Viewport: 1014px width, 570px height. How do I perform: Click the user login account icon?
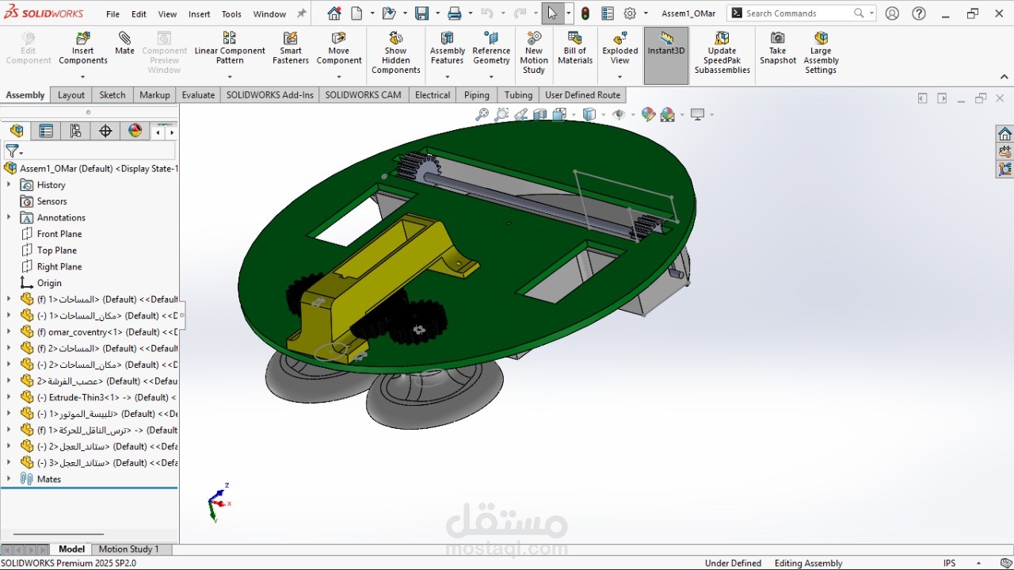[892, 13]
